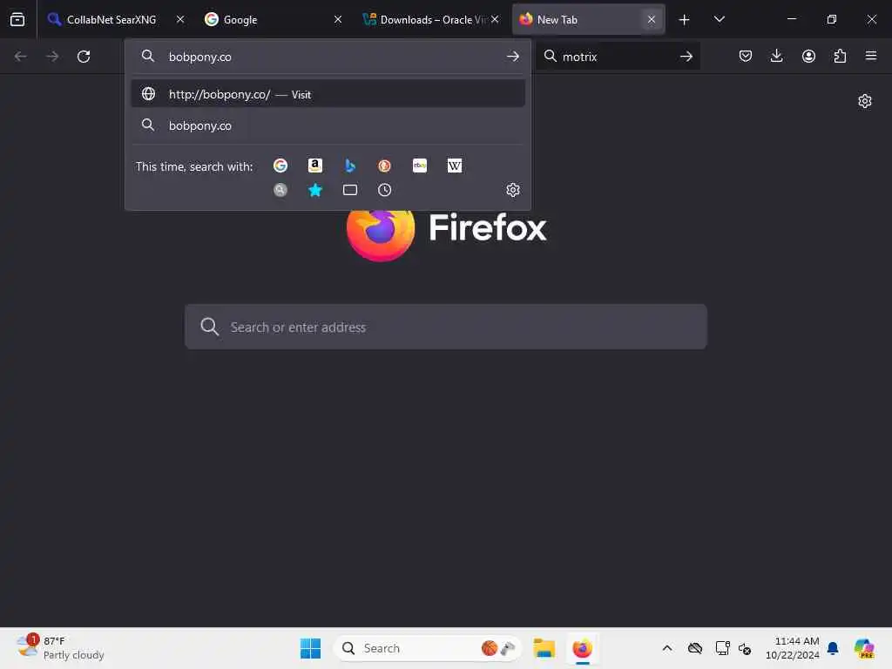Search with DuckDuckGo one-off engine icon
This screenshot has height=669, width=892.
(384, 166)
